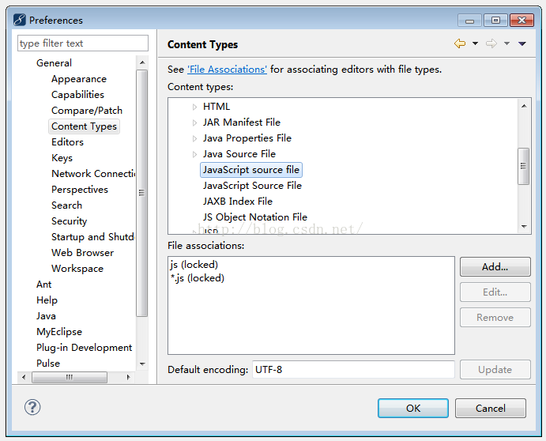Select HTML content type row
This screenshot has height=441, width=546.
point(217,107)
